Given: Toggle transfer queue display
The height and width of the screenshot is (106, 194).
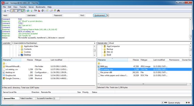Looking at the screenshot, I should click(23, 11).
